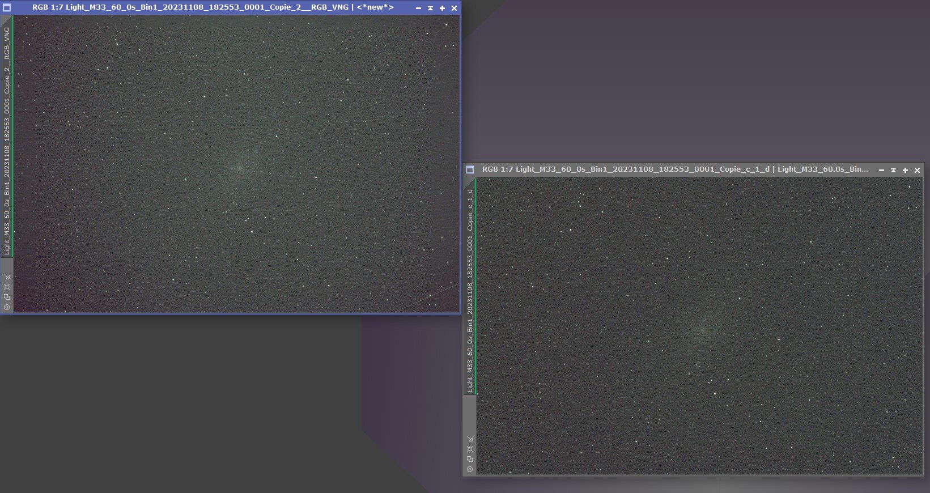Image resolution: width=930 pixels, height=493 pixels.
Task: Close the RGB_VNG image window
Action: click(x=454, y=8)
